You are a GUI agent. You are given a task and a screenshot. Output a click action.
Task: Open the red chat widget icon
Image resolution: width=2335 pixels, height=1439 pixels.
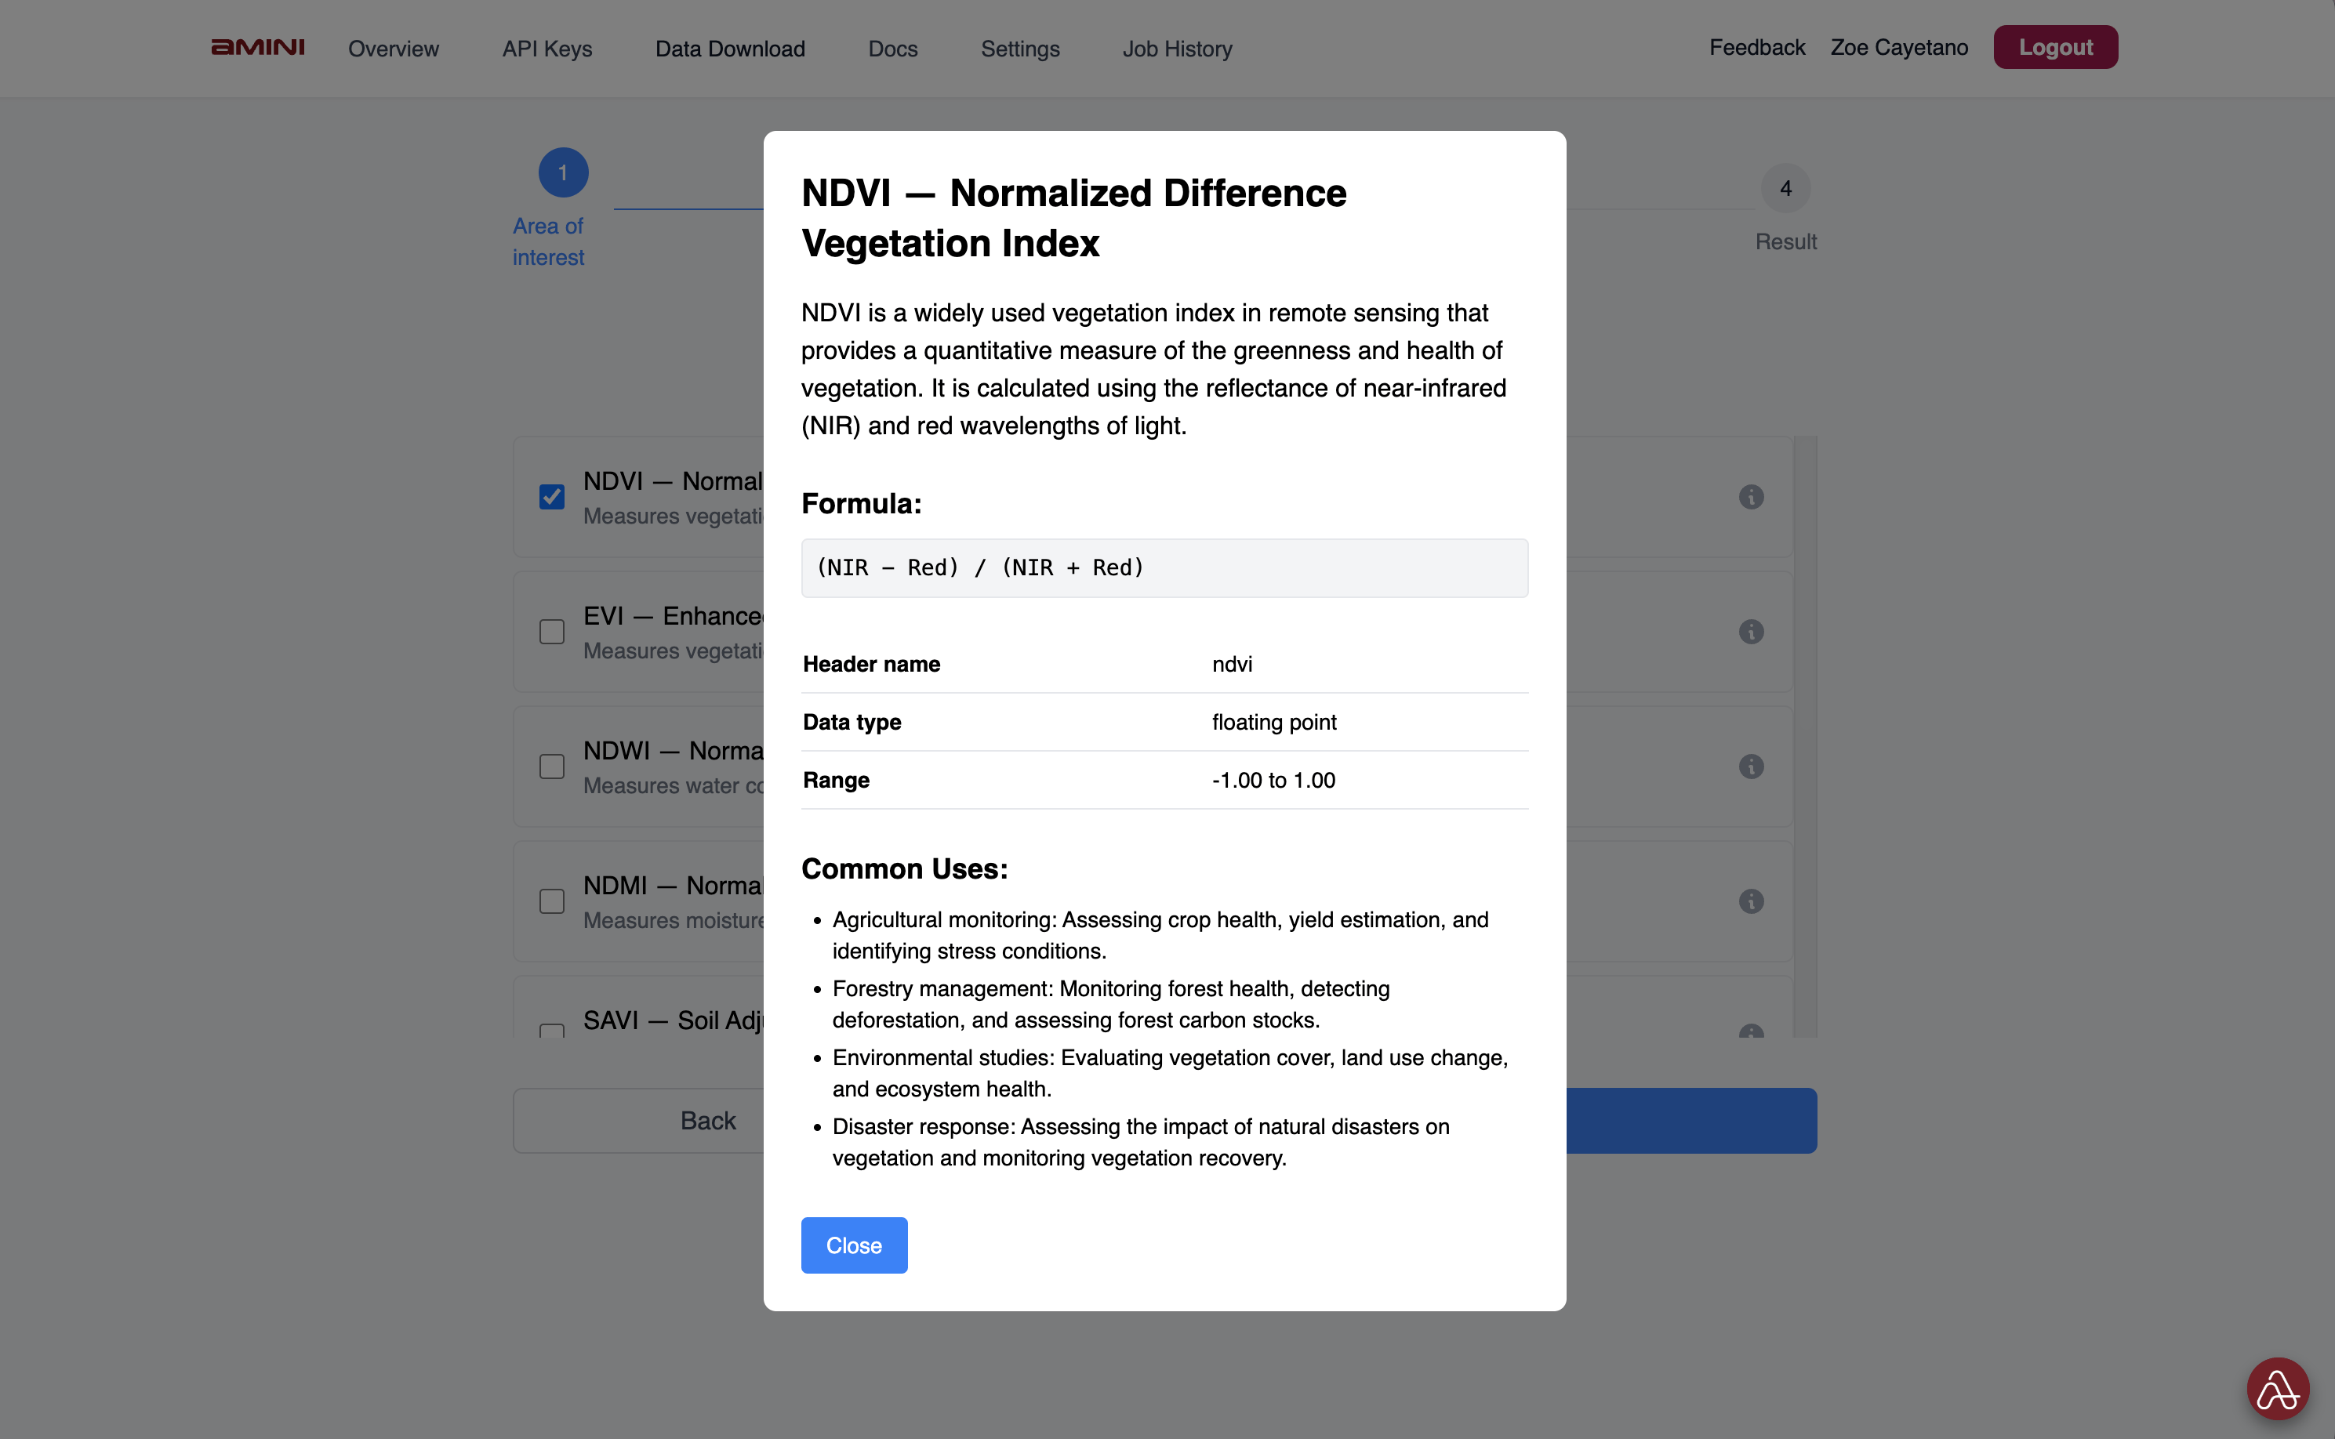pos(2277,1389)
